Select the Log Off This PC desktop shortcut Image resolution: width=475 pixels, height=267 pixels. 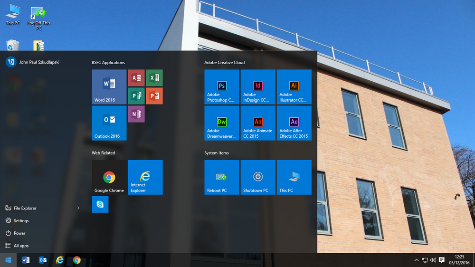tap(39, 18)
